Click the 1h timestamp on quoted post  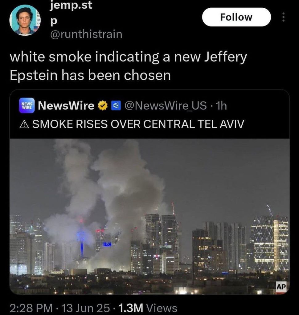(x=221, y=106)
